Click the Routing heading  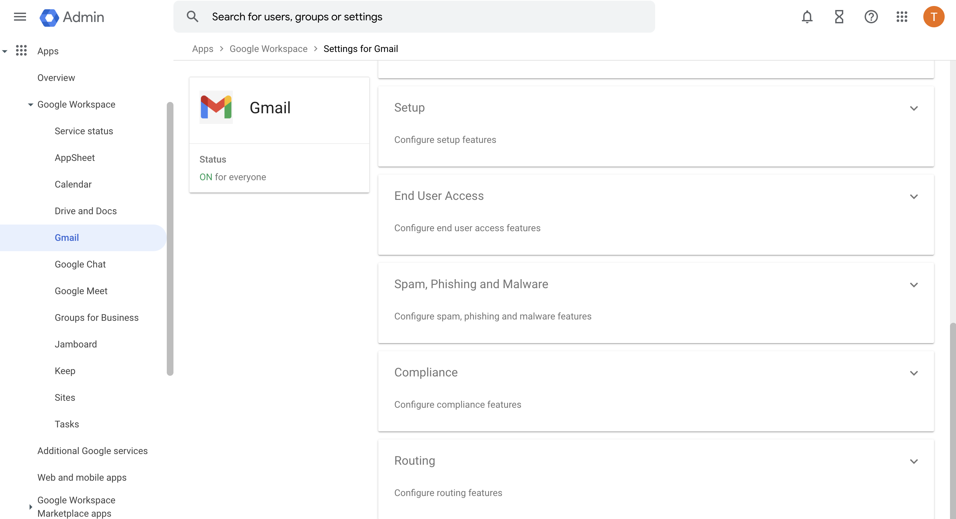point(415,460)
